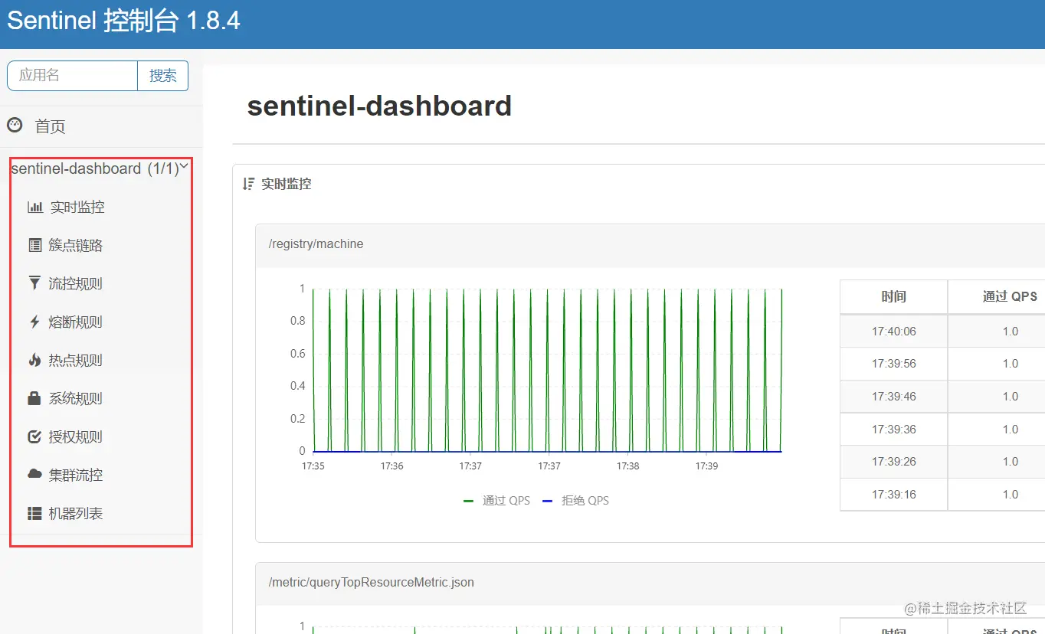
Task: Click the 簇点链路 list icon
Action: point(34,245)
